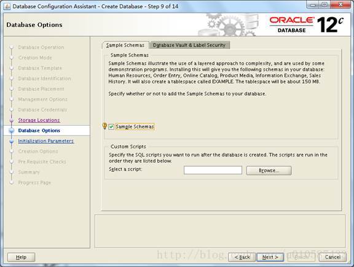
Task: Click the Pre Requisite Checks step
Action: click(42, 161)
